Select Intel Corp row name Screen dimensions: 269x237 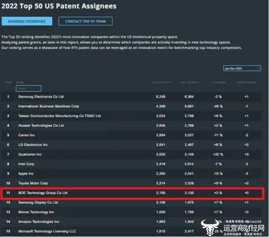[x=26, y=164]
